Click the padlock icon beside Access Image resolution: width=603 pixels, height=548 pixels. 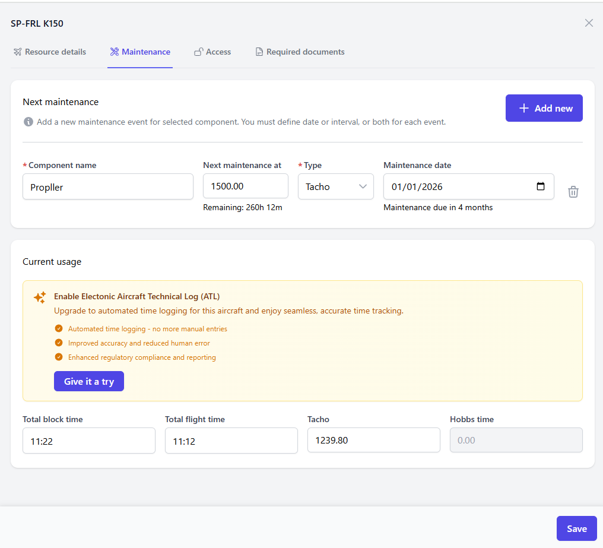[199, 52]
